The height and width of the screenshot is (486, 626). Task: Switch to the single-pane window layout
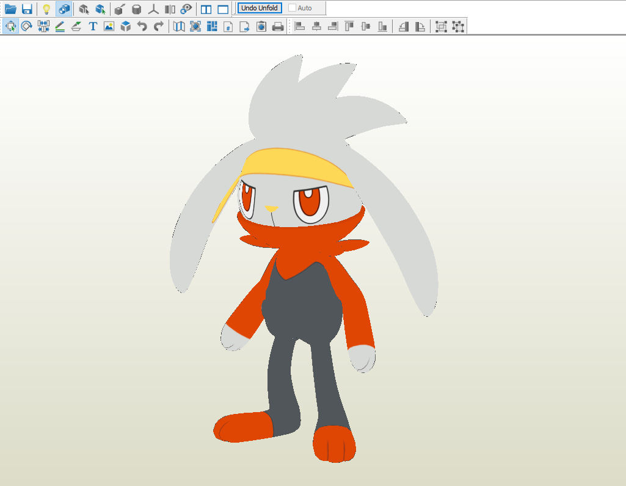click(x=223, y=9)
